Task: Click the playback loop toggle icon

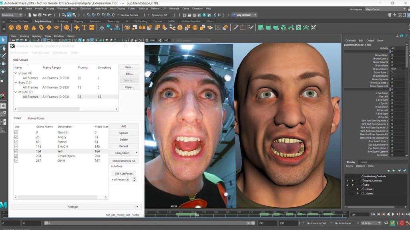Action: (x=386, y=223)
